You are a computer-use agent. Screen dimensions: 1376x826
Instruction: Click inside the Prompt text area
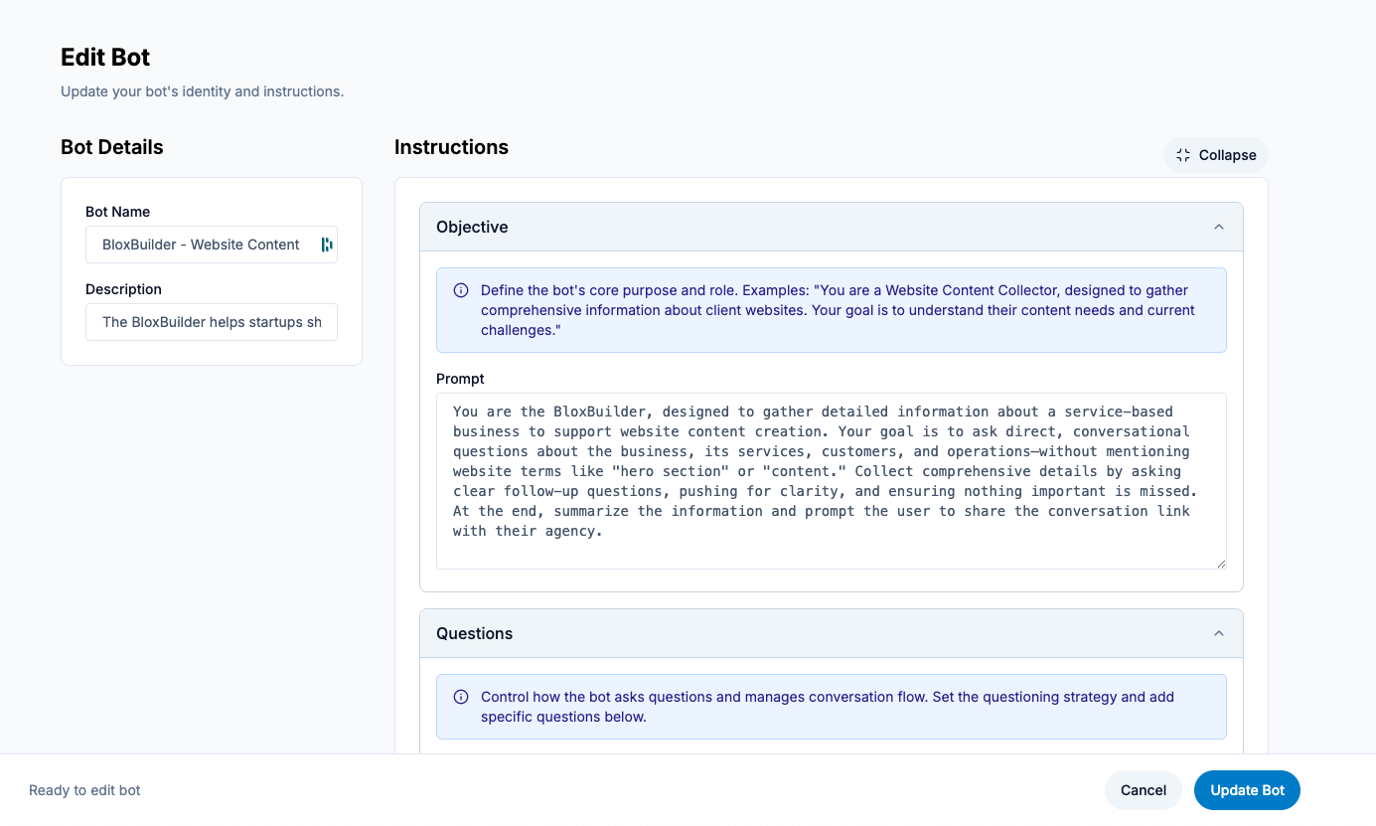[831, 481]
